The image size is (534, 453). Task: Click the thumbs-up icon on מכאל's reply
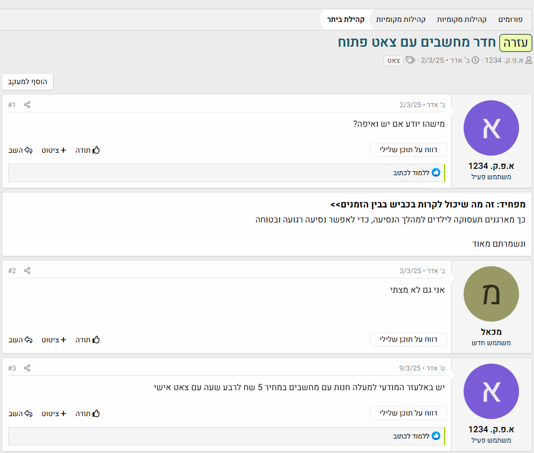coord(96,339)
